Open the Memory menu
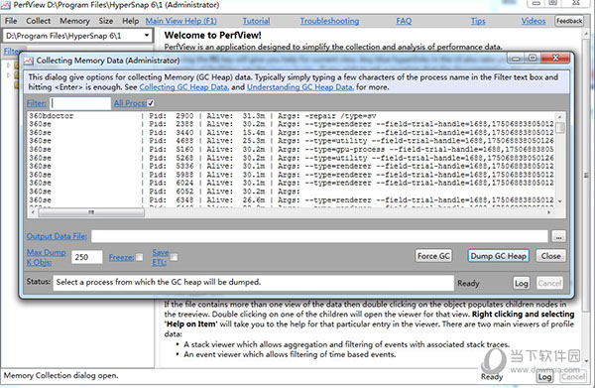This screenshot has width=595, height=388. (x=74, y=21)
